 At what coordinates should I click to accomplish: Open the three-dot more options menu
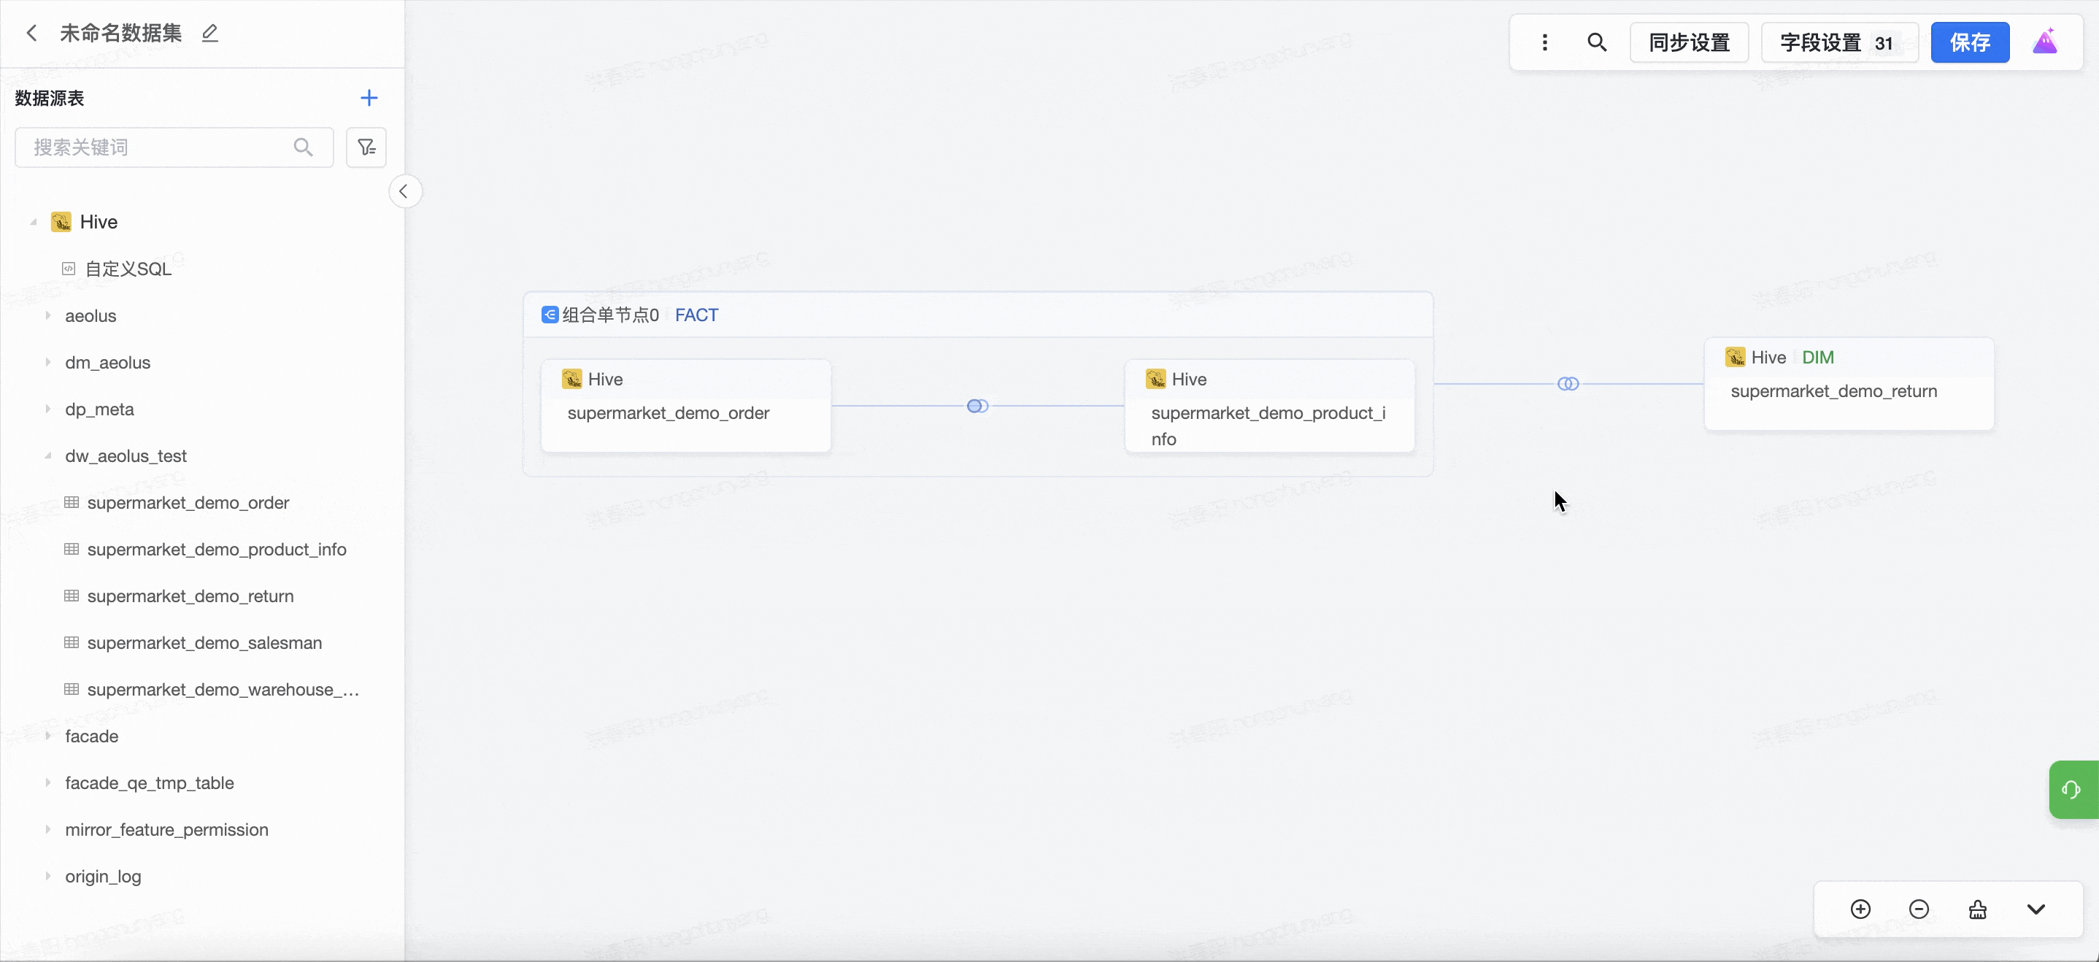[x=1544, y=42]
